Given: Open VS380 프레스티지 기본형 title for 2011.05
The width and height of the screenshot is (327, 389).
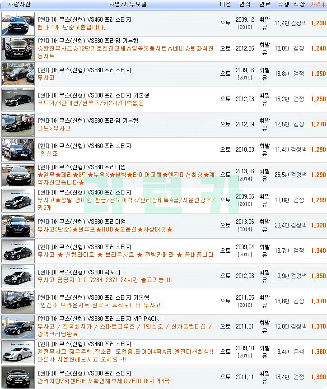Looking at the screenshot, I should click(93, 297).
